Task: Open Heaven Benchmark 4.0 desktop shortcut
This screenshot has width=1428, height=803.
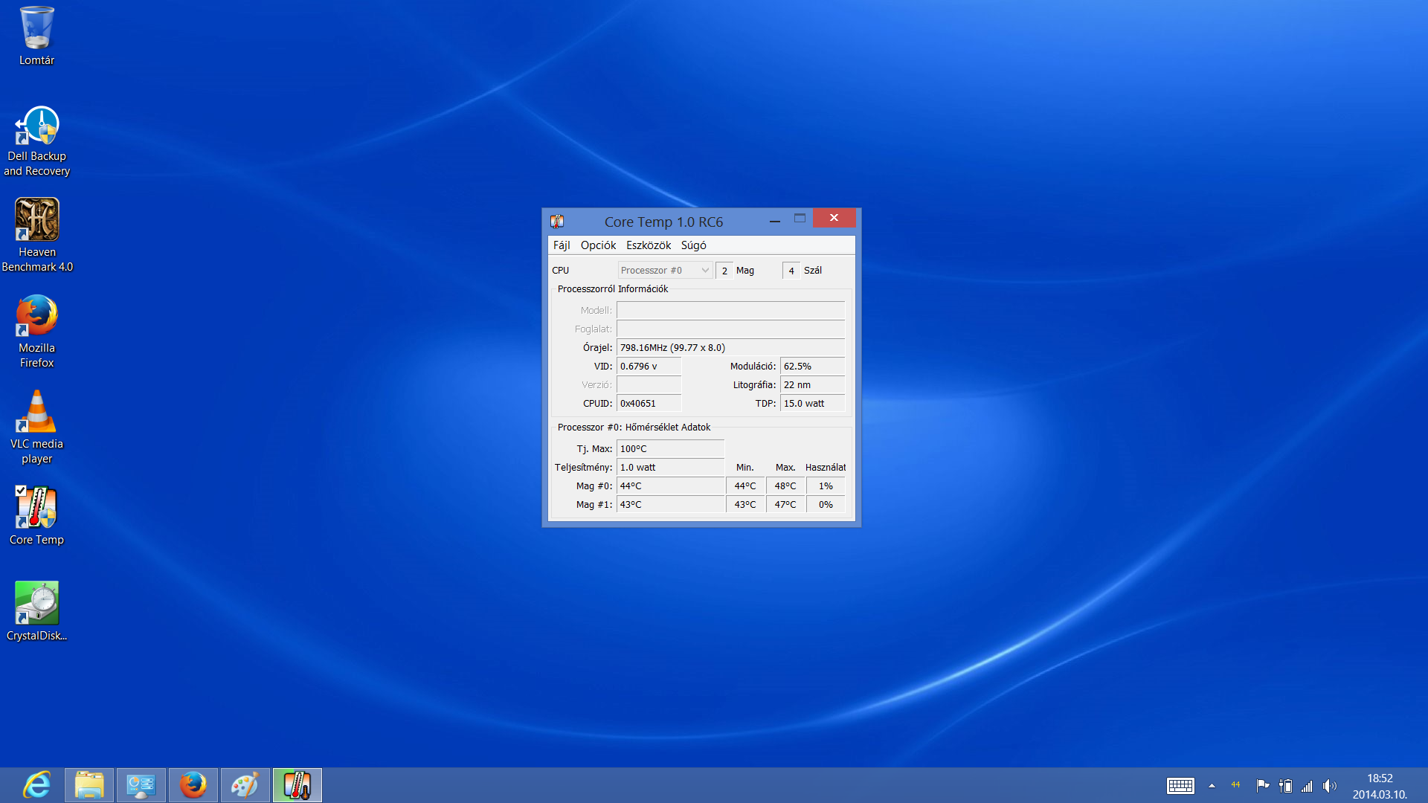Action: (37, 220)
